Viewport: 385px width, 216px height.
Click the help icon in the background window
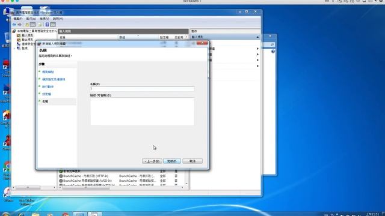tap(273, 52)
